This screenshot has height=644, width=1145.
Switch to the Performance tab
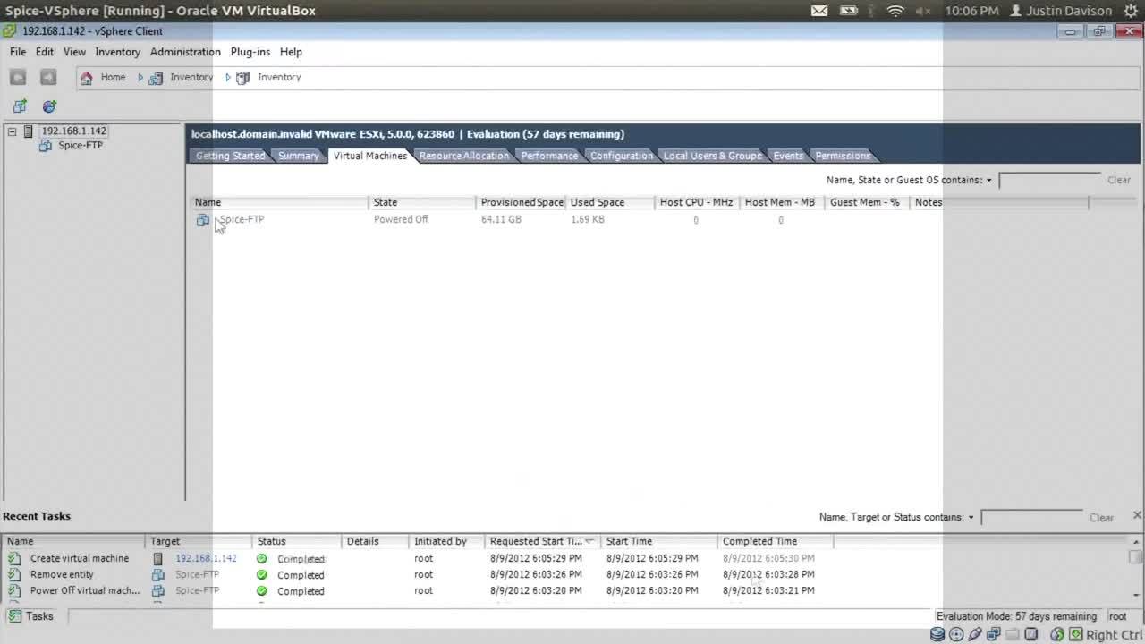(549, 156)
